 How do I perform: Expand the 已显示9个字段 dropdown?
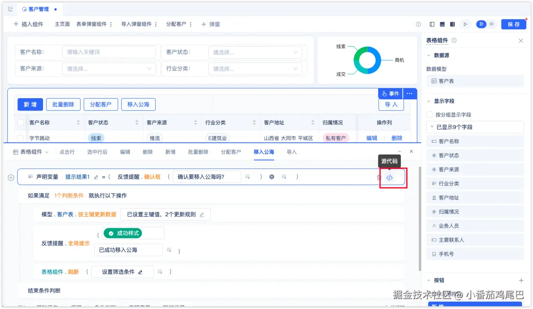tap(475, 127)
